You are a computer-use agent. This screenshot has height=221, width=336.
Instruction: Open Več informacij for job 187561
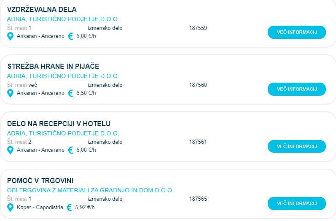click(296, 146)
